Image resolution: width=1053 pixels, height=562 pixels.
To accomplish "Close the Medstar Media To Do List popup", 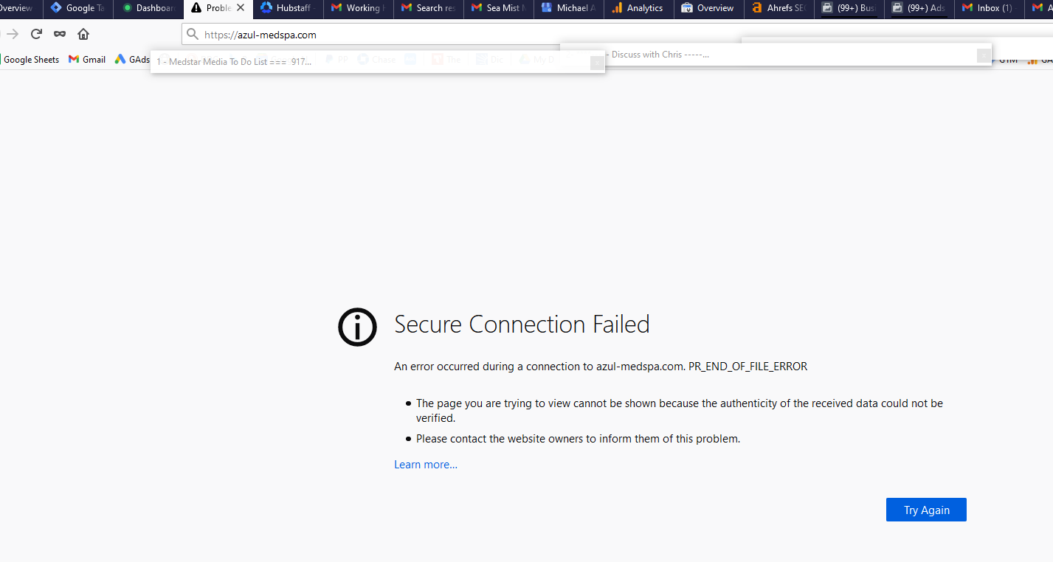I will (x=596, y=63).
